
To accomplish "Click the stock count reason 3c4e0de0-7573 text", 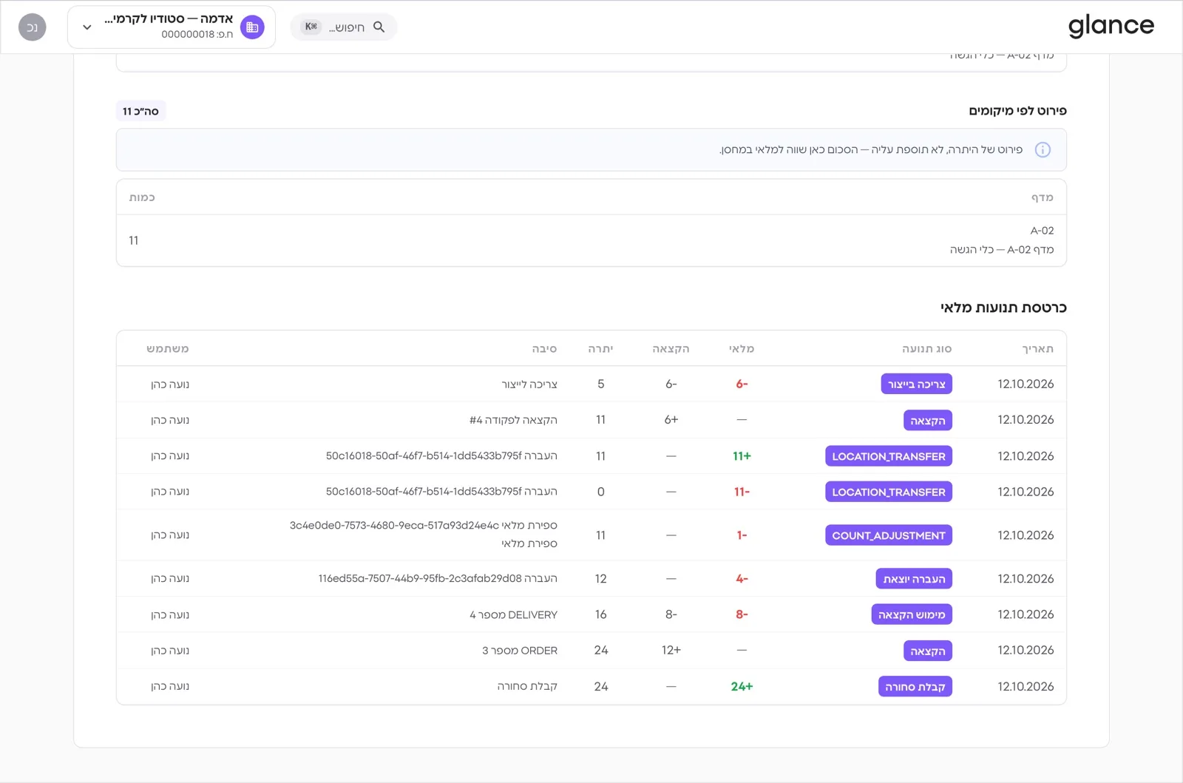I will [x=424, y=525].
